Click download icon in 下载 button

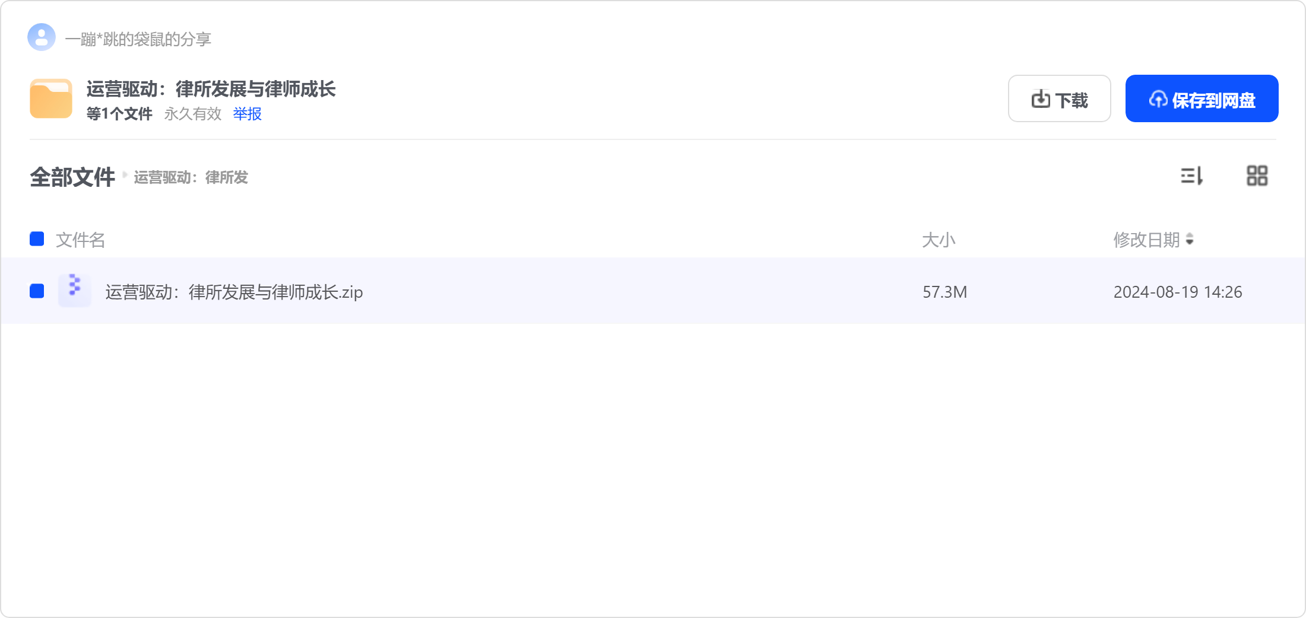(1041, 99)
